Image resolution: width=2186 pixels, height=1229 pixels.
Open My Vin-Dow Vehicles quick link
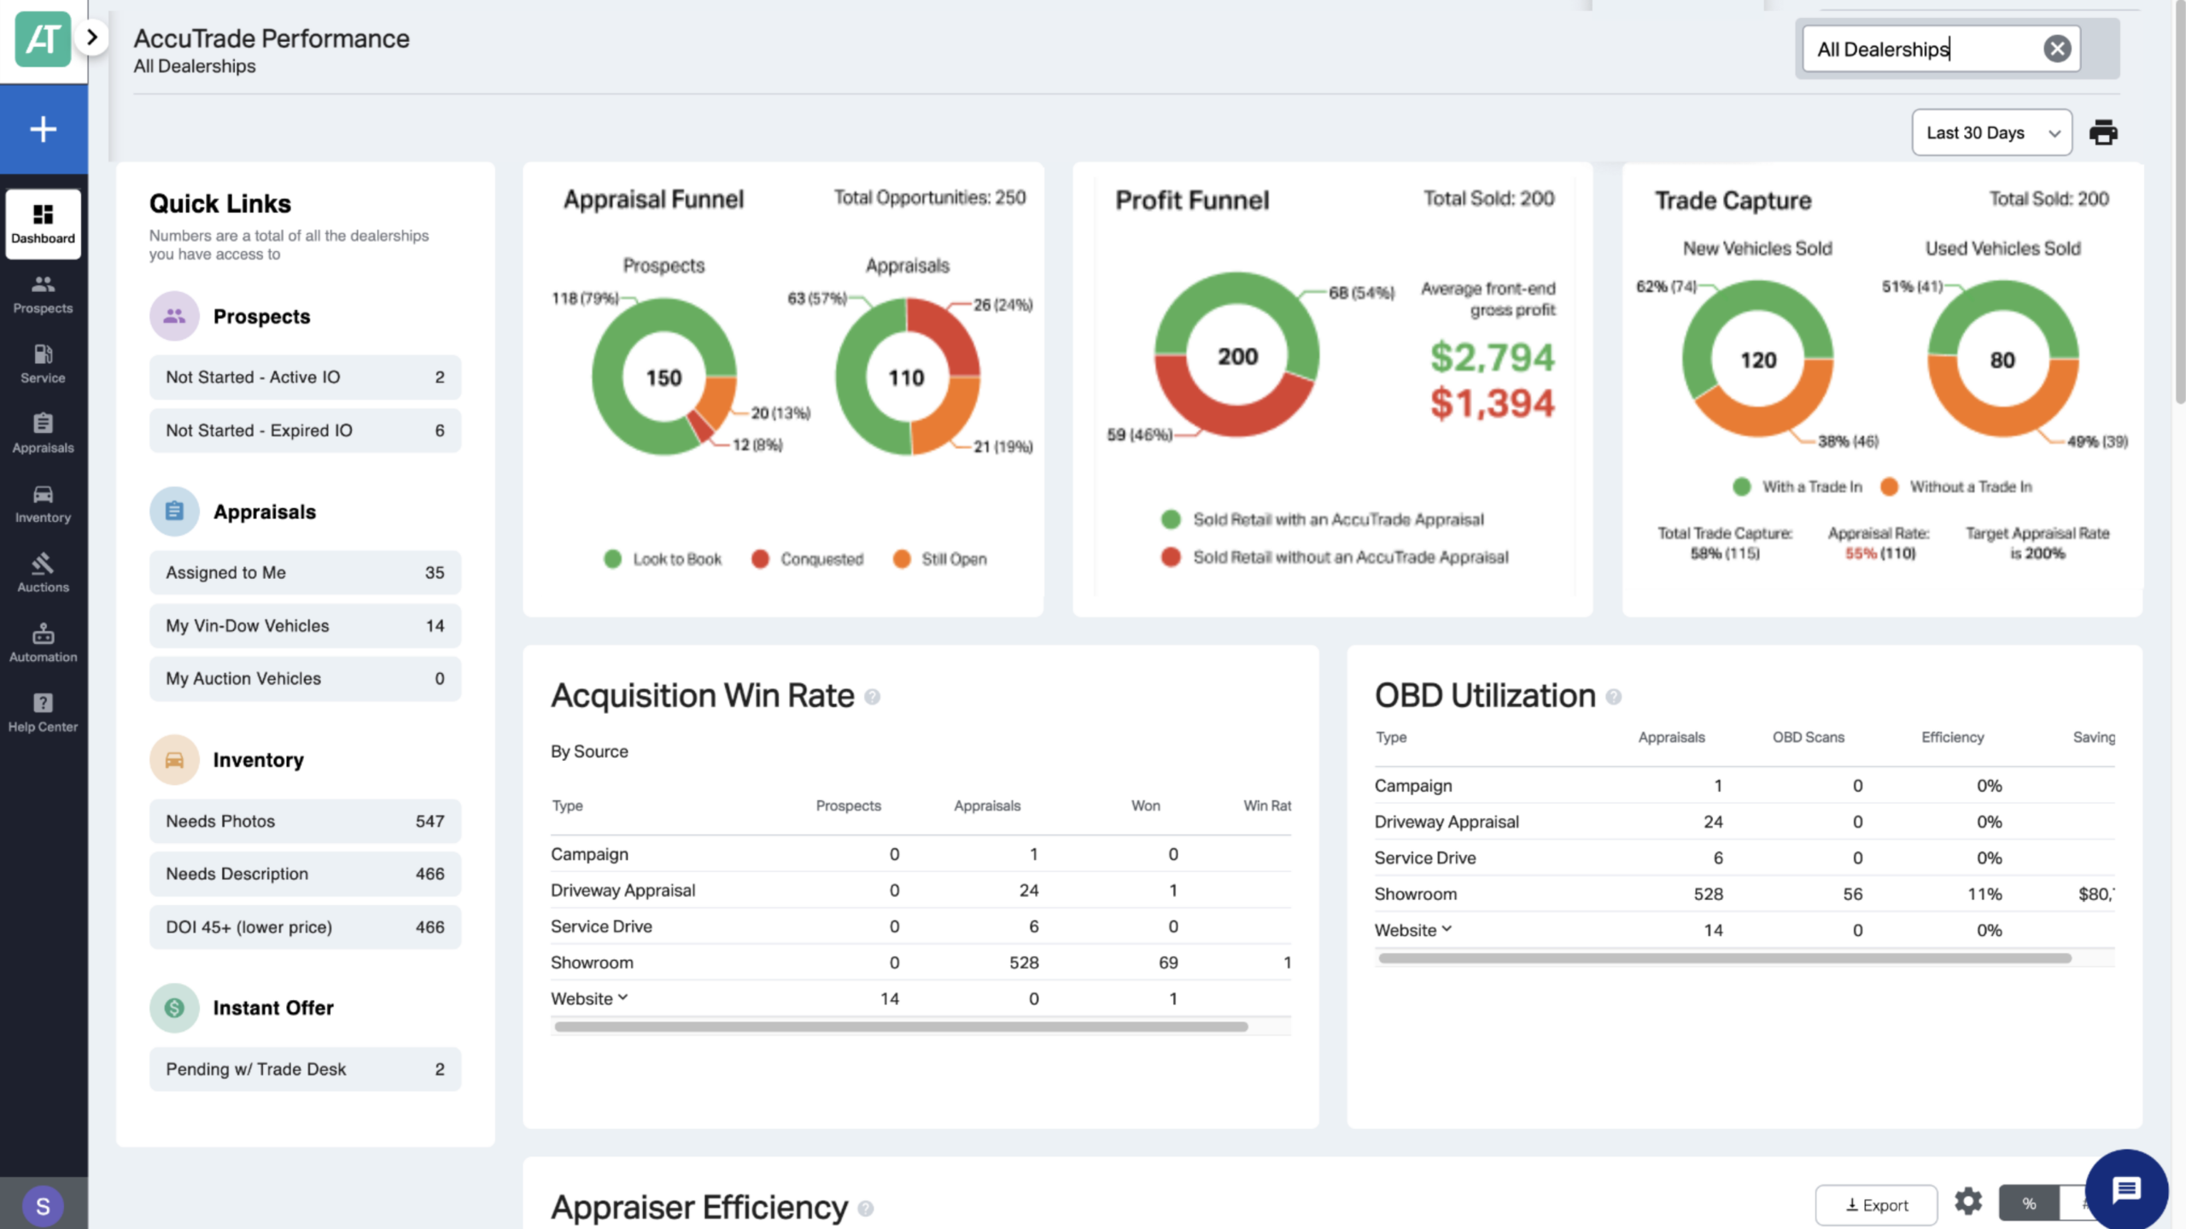305,625
